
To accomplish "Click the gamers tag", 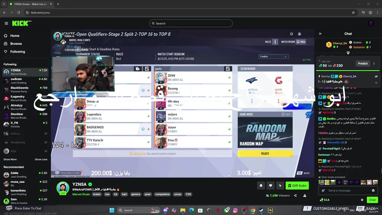I will point(135,194).
